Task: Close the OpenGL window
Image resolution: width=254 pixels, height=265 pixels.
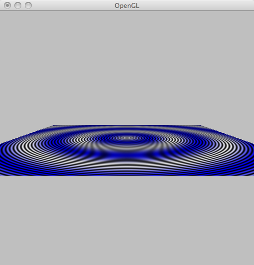Action: [7, 5]
